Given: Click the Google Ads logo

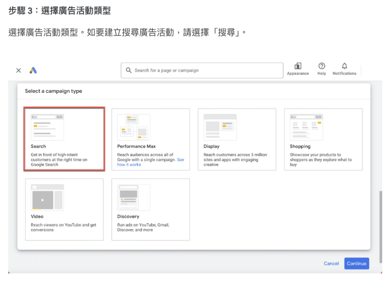Looking at the screenshot, I should point(33,70).
